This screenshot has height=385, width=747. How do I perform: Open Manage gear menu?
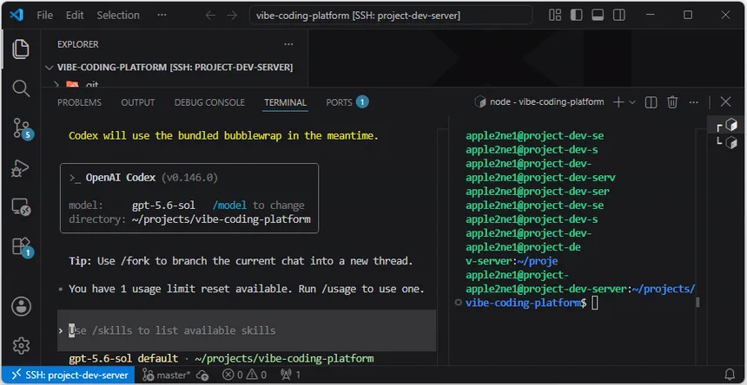21,346
